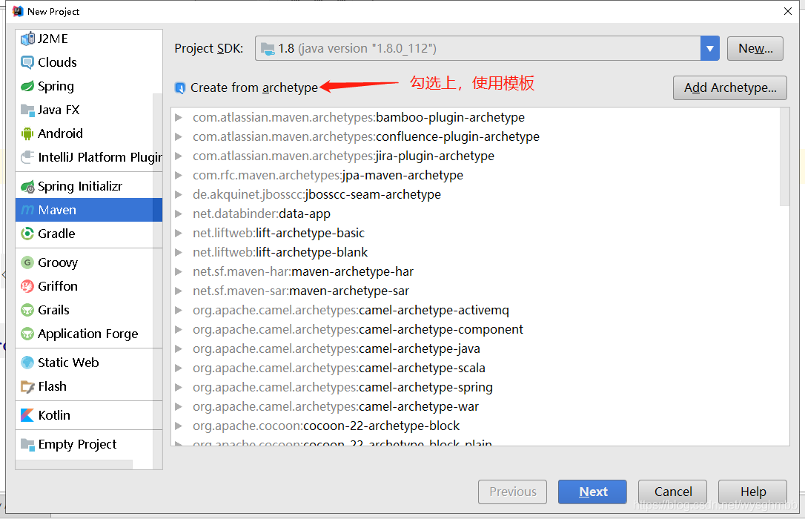Choose the Spring leaf icon
805x519 pixels.
(27, 86)
